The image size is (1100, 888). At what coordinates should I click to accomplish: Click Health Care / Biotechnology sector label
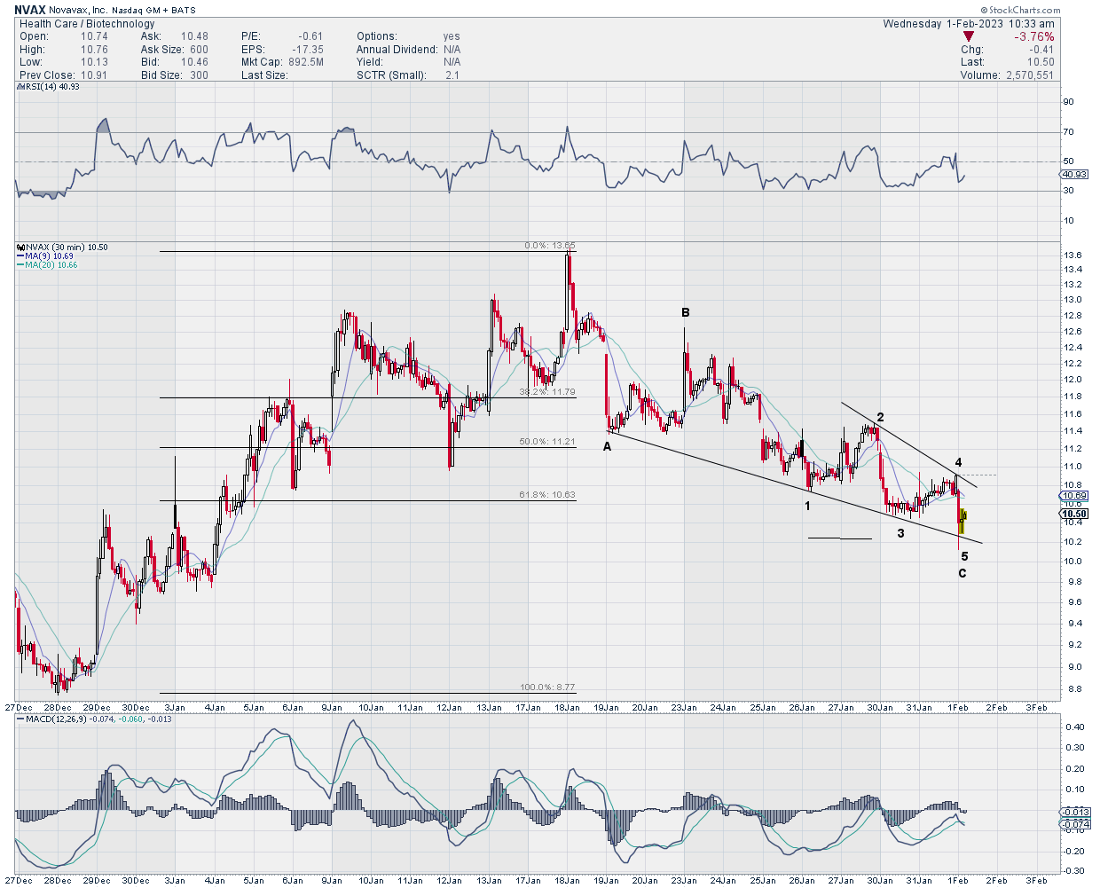pyautogui.click(x=87, y=24)
